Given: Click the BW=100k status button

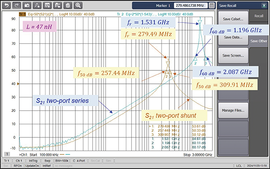Looking at the screenshot, I should pyautogui.click(x=62, y=161).
